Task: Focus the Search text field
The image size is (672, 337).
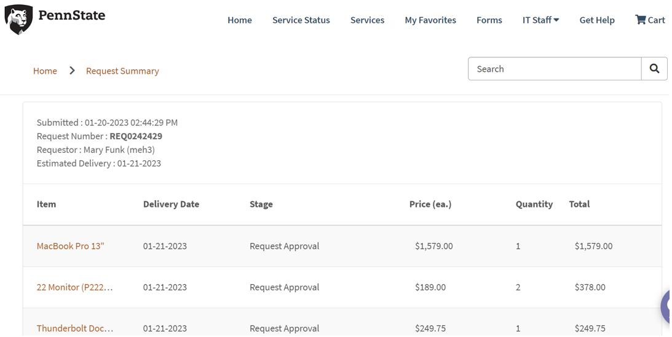Action: (554, 69)
